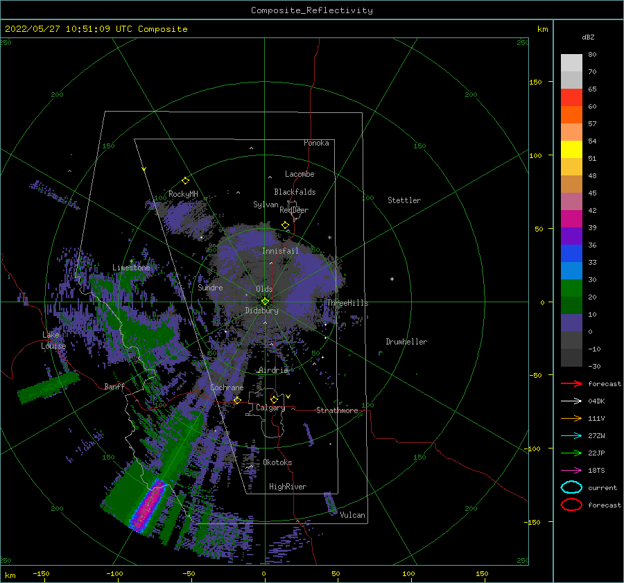Click the white 04DK arrow icon
The image size is (624, 583).
pos(571,401)
